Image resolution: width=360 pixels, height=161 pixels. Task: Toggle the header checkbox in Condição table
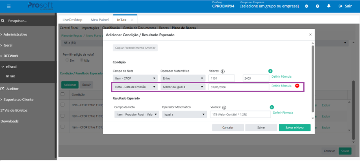click(63, 94)
